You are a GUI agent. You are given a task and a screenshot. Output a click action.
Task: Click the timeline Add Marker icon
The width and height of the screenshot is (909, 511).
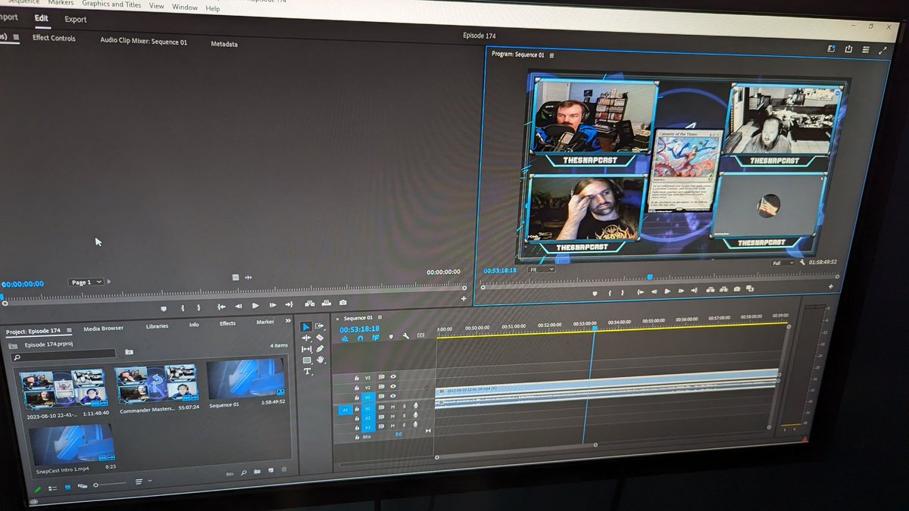point(391,336)
